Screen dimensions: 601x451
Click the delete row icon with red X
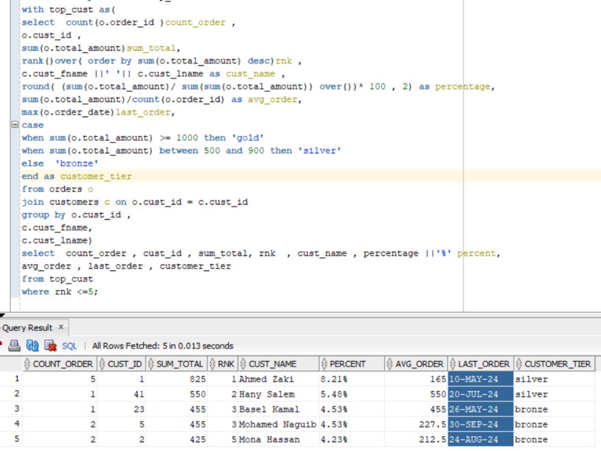point(50,346)
